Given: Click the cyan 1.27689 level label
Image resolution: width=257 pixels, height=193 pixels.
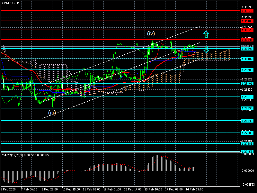Looking at the screenshot, I should click(x=247, y=143).
